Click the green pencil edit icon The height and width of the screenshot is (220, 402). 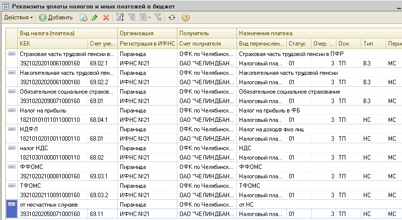pyautogui.click(x=95, y=17)
